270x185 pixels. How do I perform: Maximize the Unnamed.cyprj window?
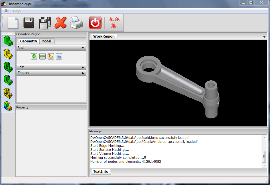[x=251, y=3]
